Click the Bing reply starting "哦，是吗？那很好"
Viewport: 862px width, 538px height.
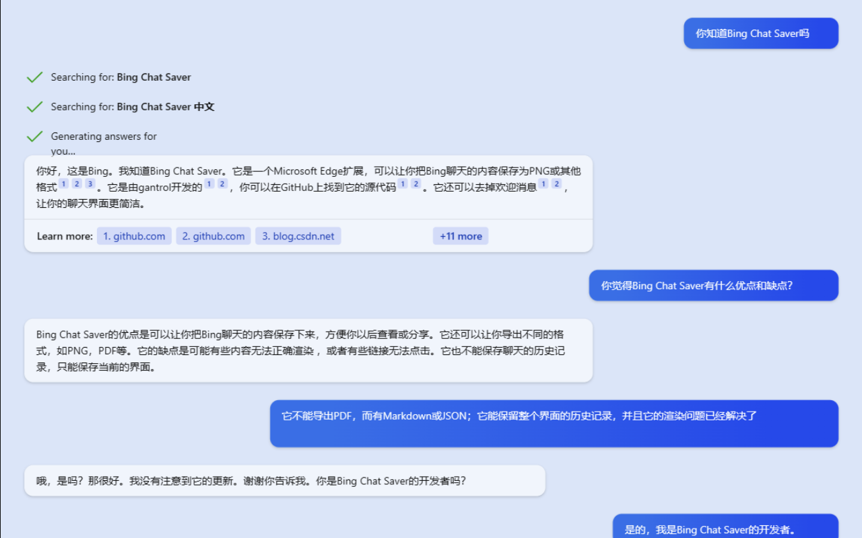pyautogui.click(x=285, y=481)
